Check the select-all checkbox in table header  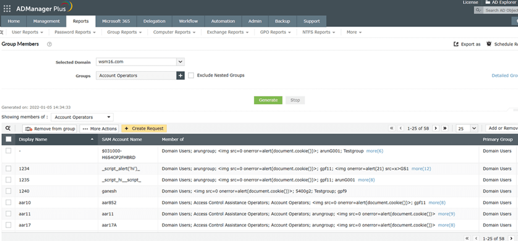pyautogui.click(x=9, y=139)
